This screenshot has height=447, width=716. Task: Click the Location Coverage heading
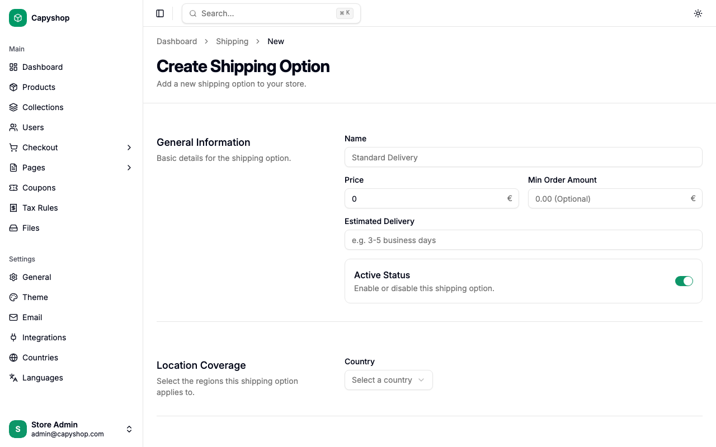(x=201, y=365)
